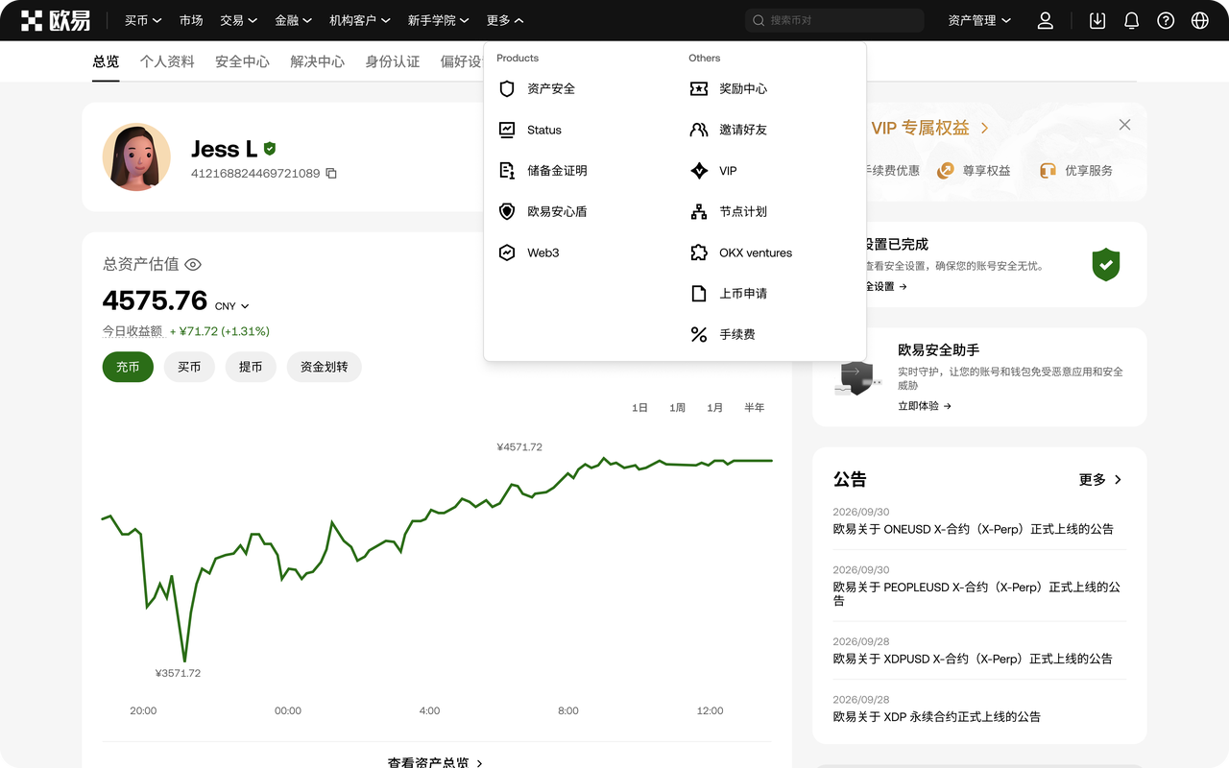Image resolution: width=1229 pixels, height=768 pixels.
Task: Click the 资金划转 button
Action: 324,367
